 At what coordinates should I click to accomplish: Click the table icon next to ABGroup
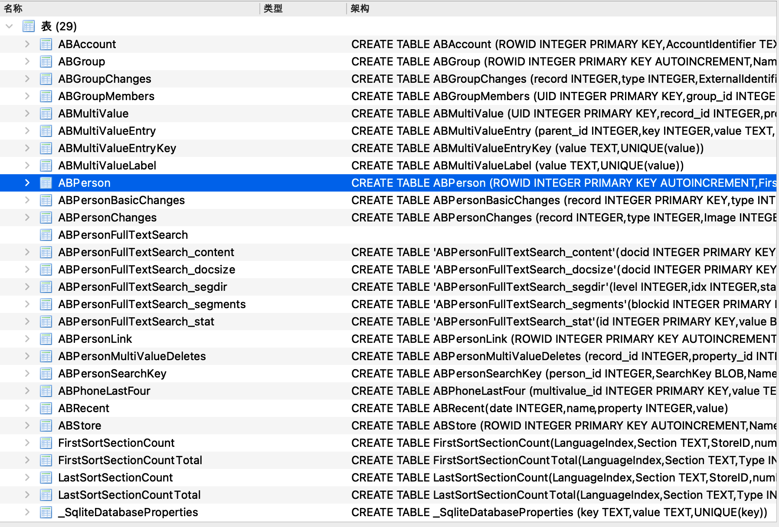click(46, 62)
